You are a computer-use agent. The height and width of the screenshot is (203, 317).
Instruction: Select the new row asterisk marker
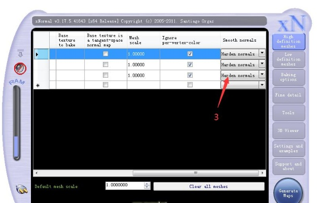pyautogui.click(x=37, y=85)
